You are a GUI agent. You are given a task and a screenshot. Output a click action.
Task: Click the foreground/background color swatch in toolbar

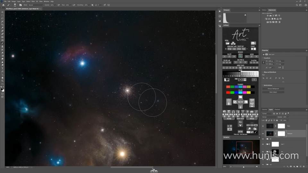(x=2, y=90)
